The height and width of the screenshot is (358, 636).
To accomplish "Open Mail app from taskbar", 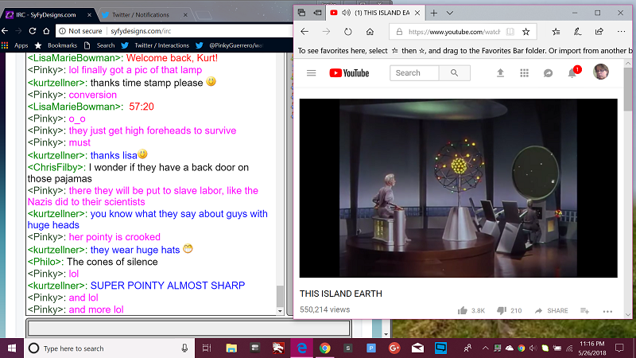I will point(417,348).
